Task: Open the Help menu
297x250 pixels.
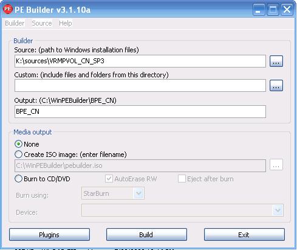Action: [66, 23]
